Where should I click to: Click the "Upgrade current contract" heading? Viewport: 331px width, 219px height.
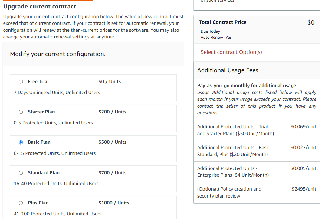click(x=40, y=7)
